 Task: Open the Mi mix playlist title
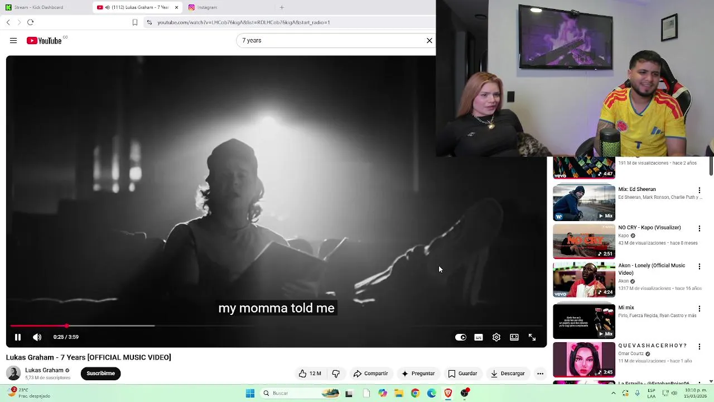626,308
